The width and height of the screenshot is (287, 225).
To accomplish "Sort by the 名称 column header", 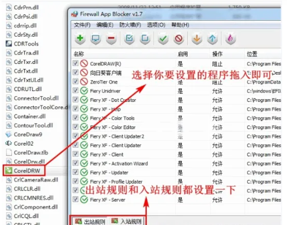I will point(123,54).
